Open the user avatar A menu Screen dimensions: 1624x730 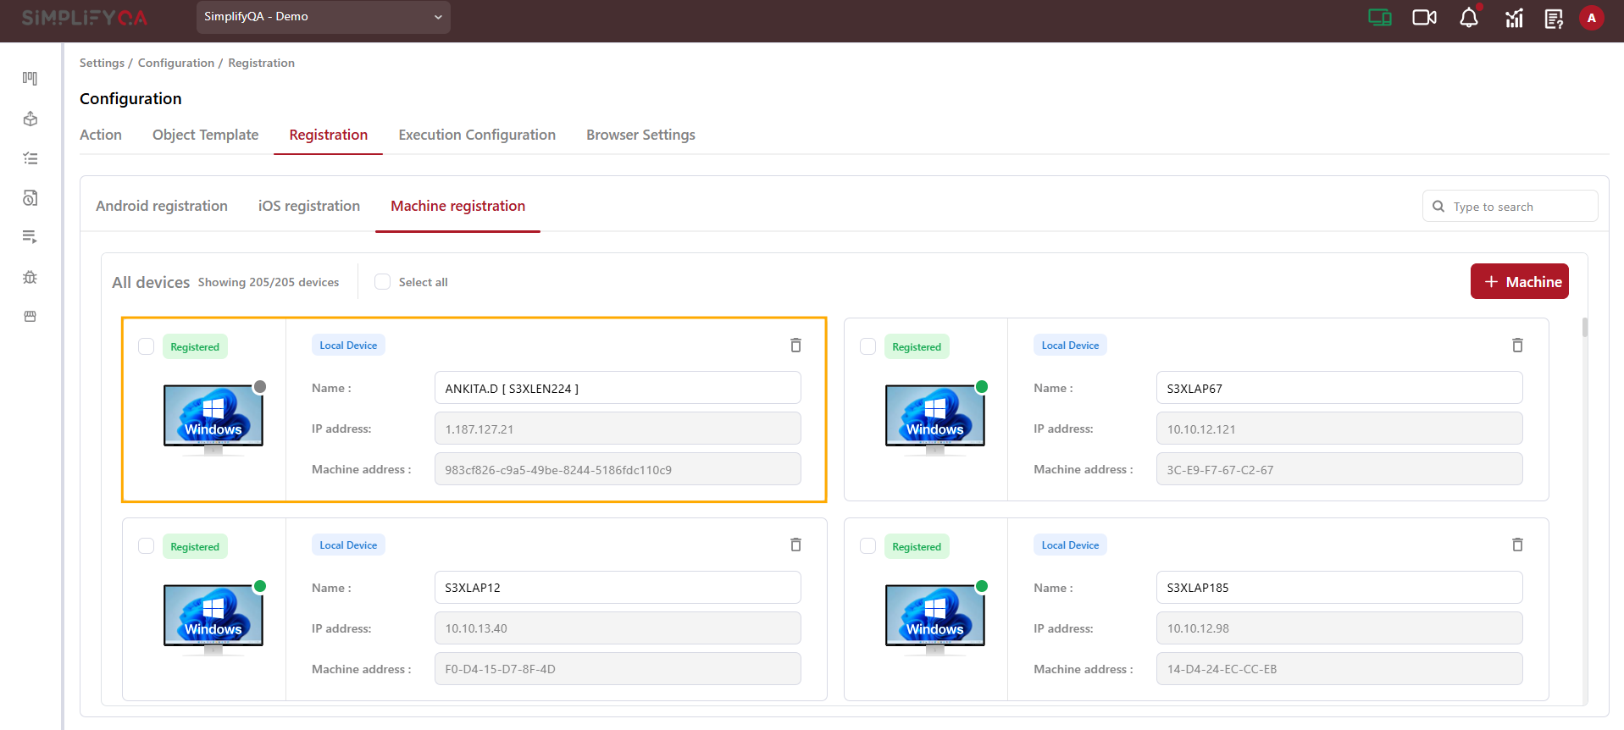(x=1592, y=18)
